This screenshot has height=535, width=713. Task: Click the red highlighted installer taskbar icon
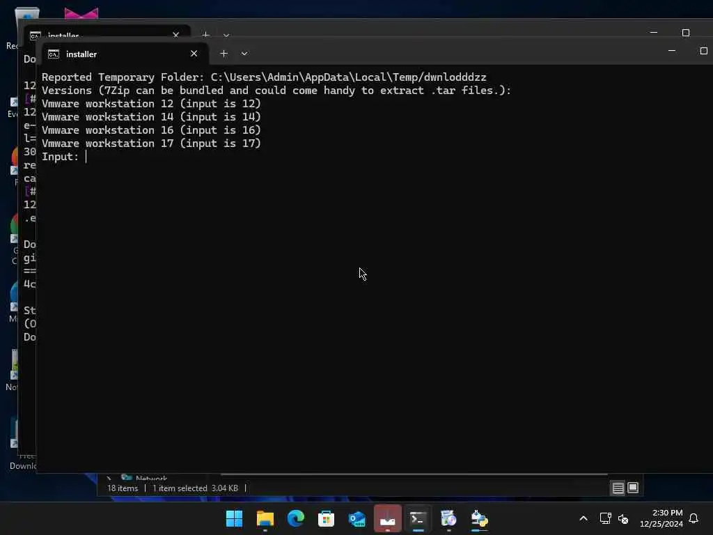[387, 518]
